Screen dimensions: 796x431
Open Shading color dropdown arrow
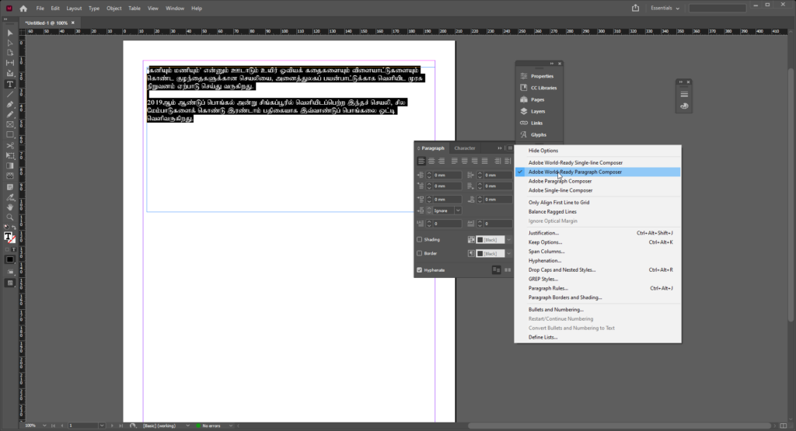[x=508, y=240]
